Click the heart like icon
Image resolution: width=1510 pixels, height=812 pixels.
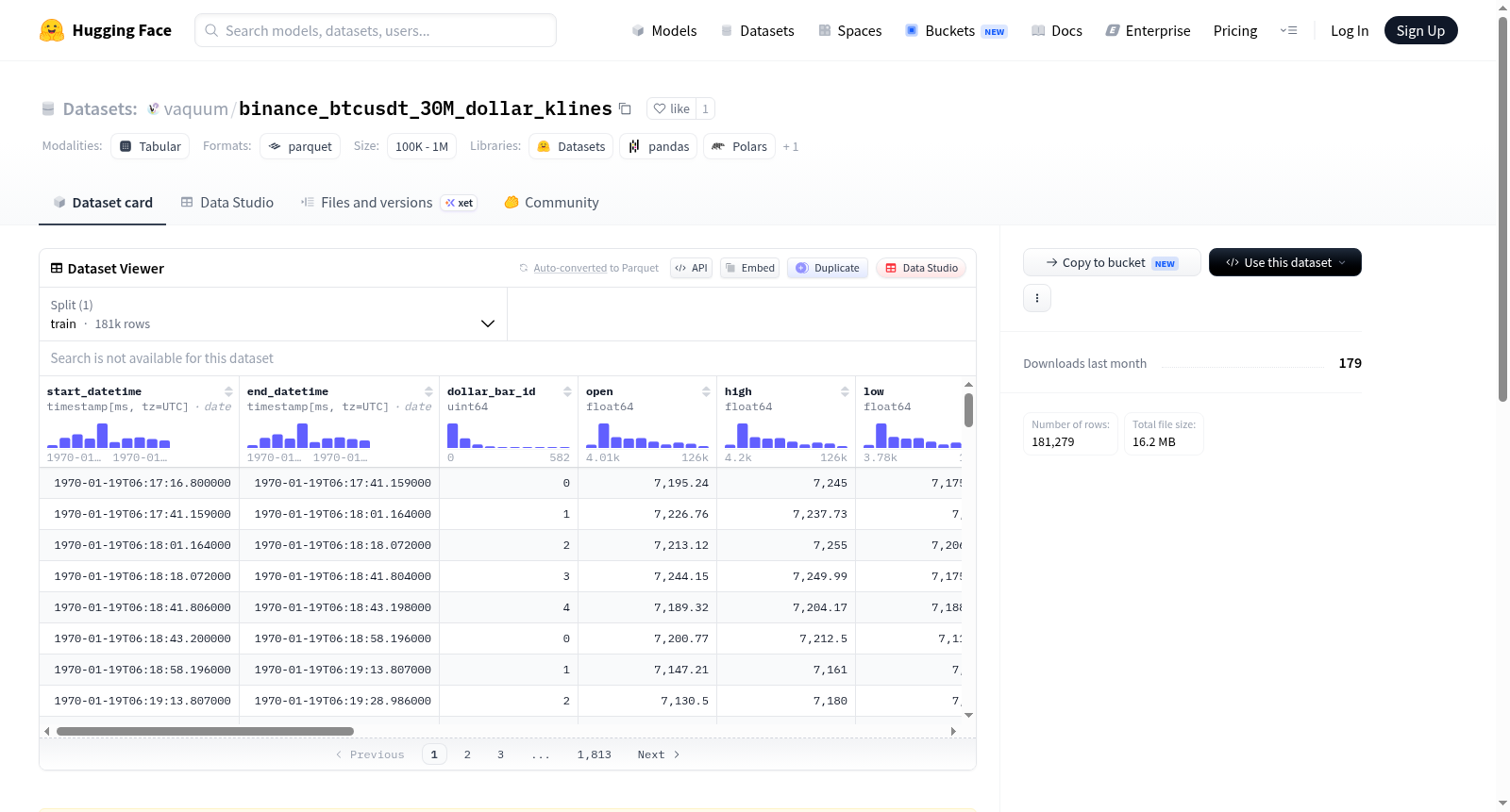pyautogui.click(x=660, y=108)
